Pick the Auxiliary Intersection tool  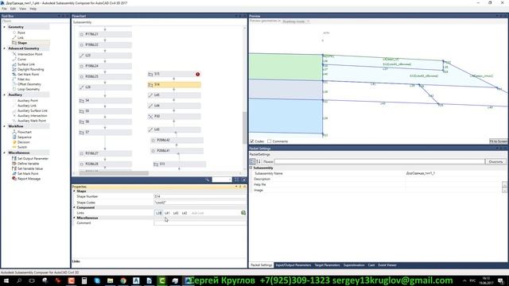(32, 116)
